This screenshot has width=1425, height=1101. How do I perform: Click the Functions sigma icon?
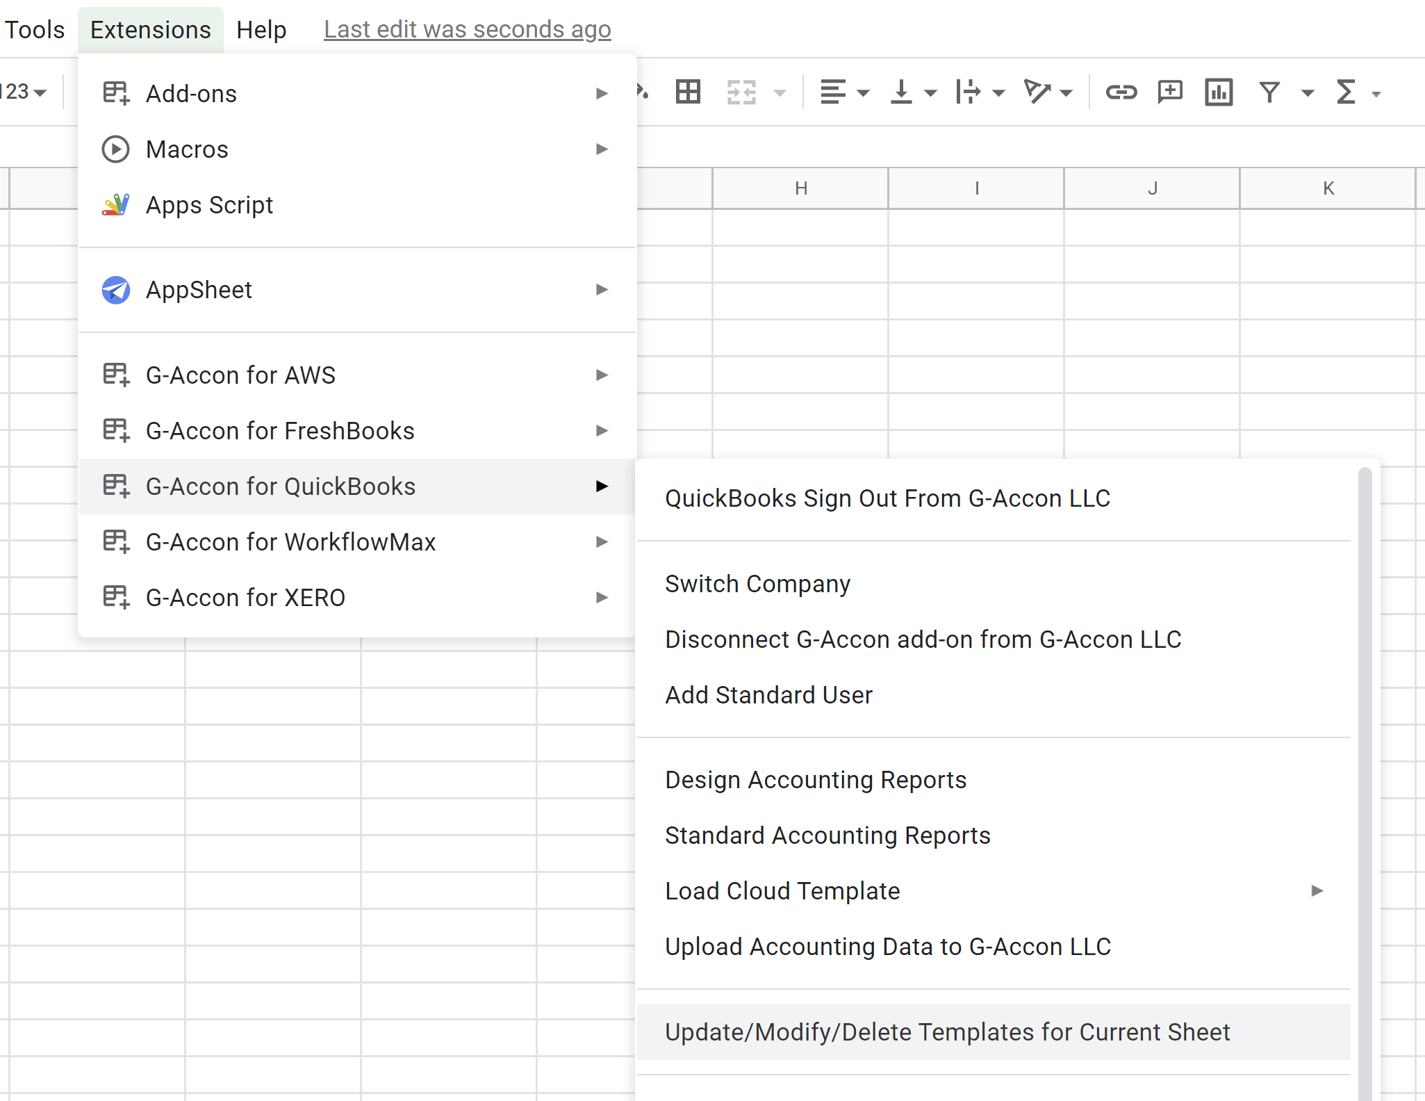click(x=1346, y=92)
